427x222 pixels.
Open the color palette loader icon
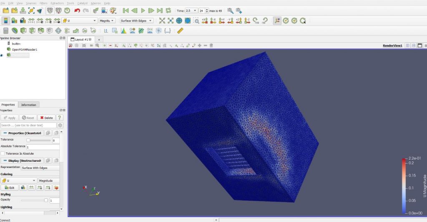[113, 10]
